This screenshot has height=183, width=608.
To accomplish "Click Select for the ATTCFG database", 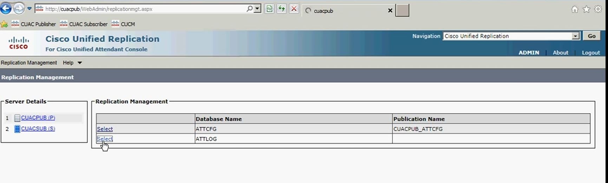I will point(105,129).
